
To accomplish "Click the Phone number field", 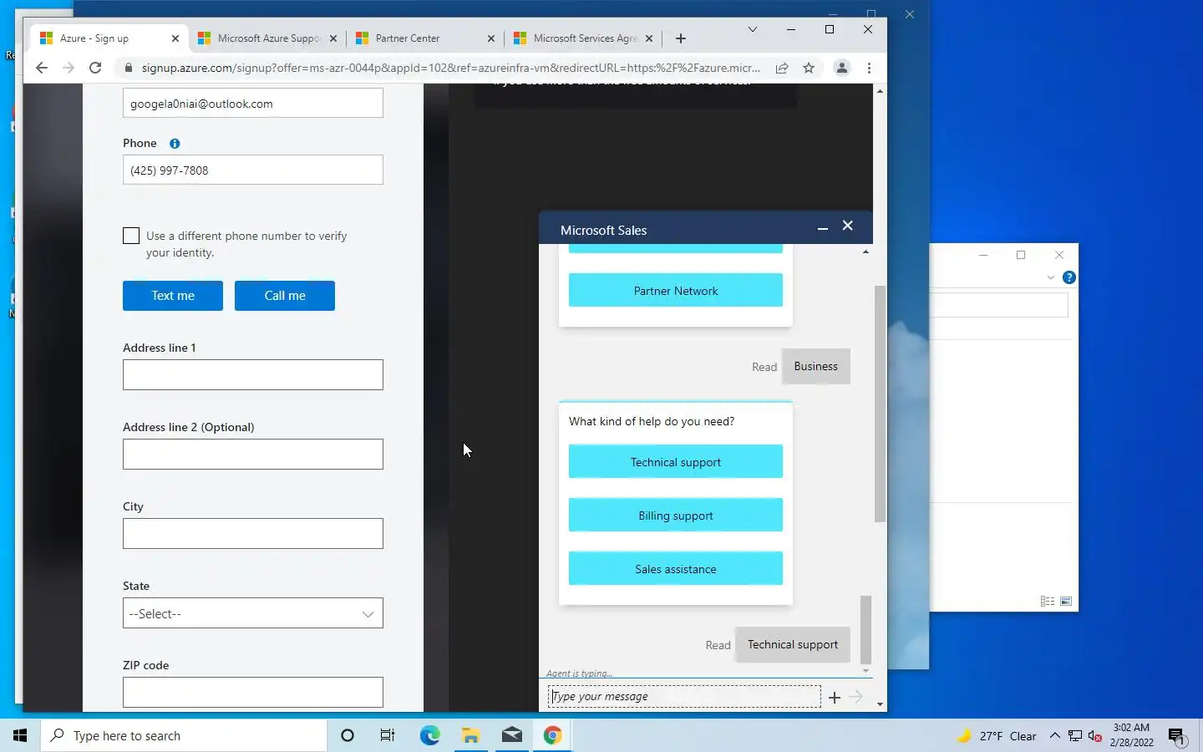I will 253,170.
